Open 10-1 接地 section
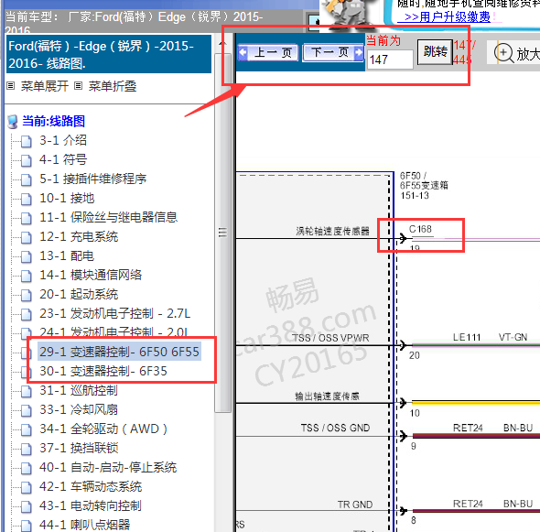 point(67,198)
